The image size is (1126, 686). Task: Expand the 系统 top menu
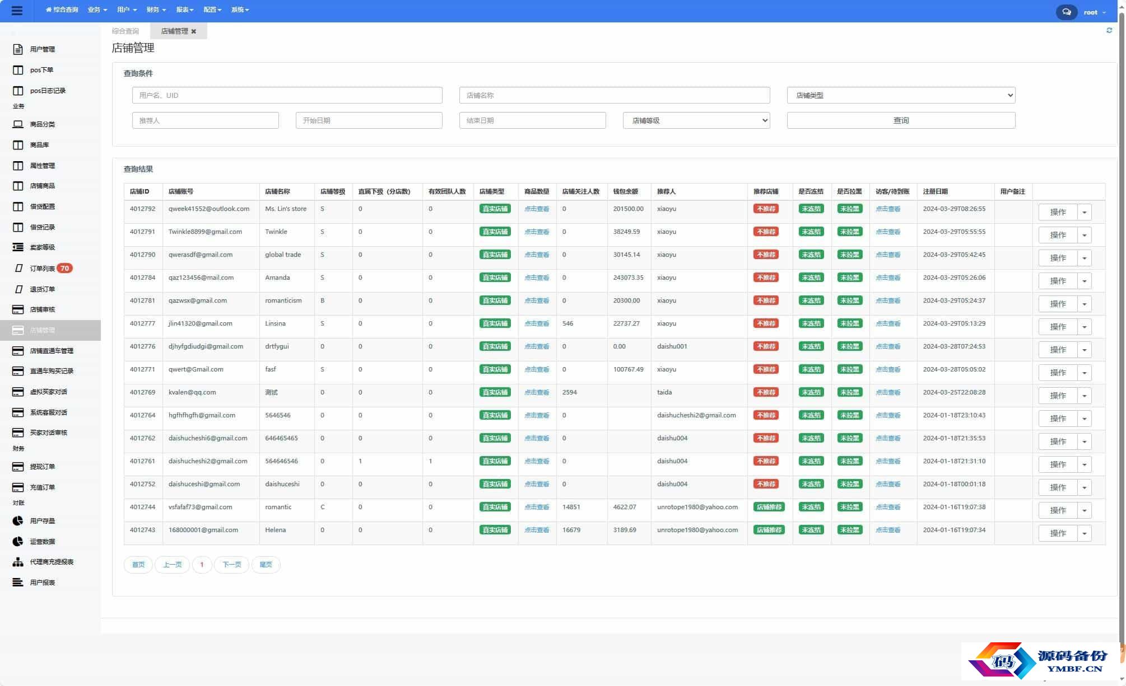click(x=240, y=10)
